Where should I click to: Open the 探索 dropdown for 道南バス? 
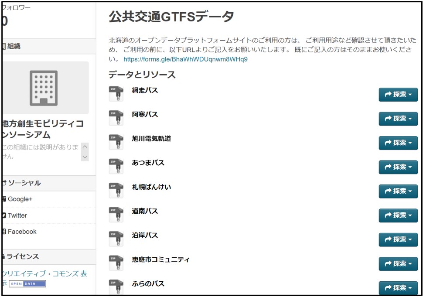click(x=398, y=215)
